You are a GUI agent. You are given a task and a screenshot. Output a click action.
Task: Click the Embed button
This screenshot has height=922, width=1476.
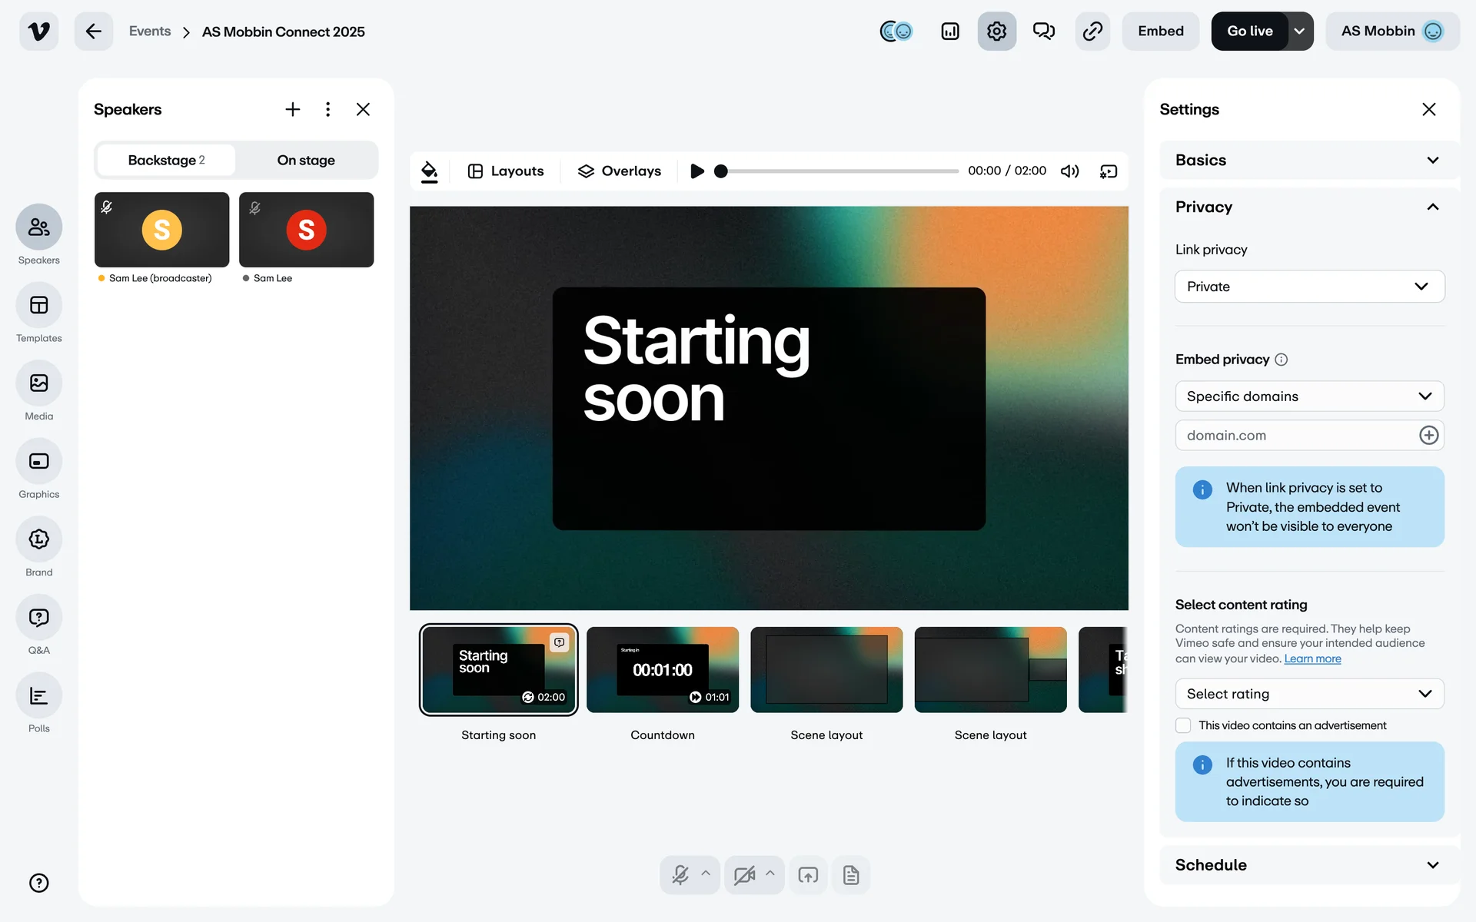[1160, 32]
